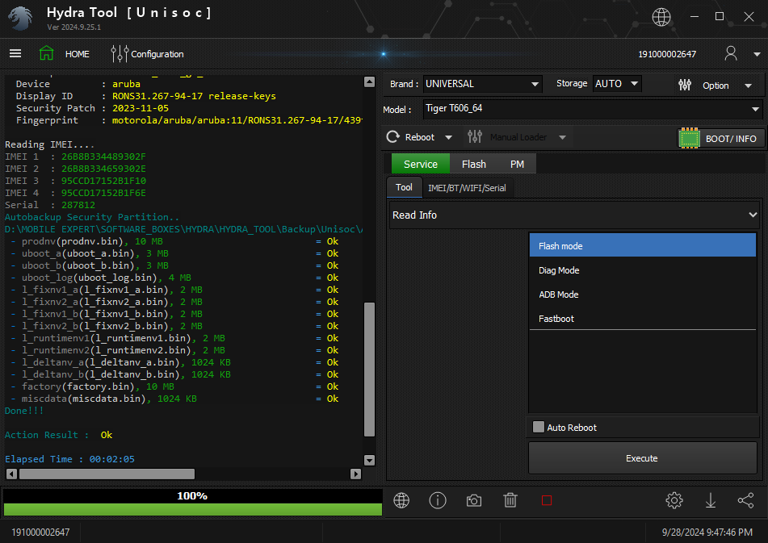This screenshot has width=768, height=543.
Task: Click the Elapsed Time 00:02:05 text
Action: [x=69, y=459]
